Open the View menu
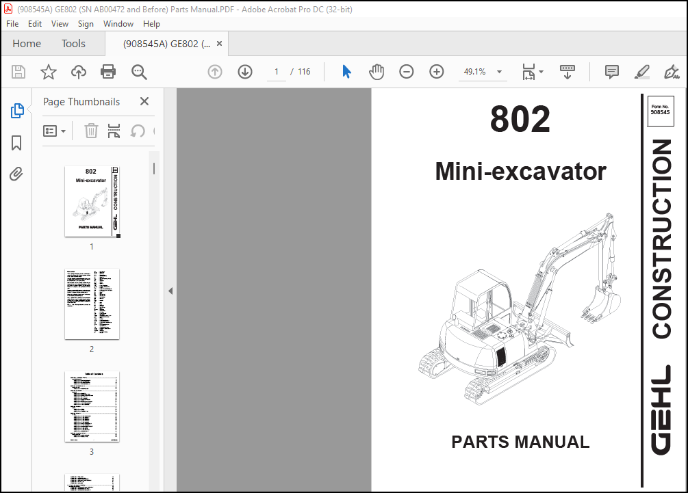This screenshot has width=688, height=493. (x=60, y=24)
